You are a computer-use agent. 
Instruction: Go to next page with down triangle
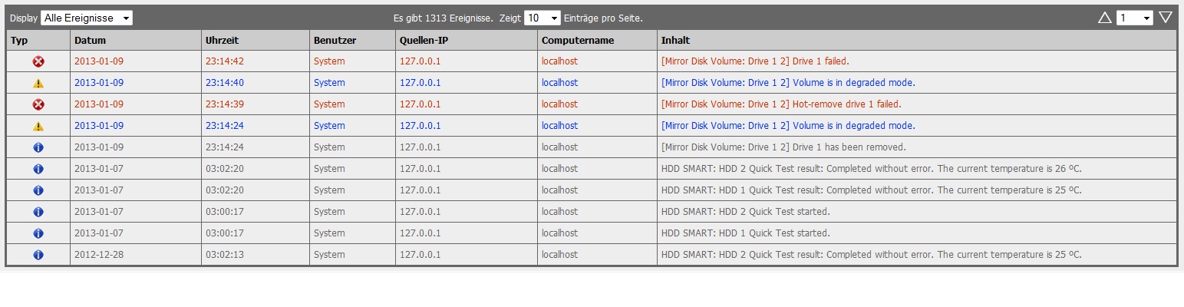pyautogui.click(x=1166, y=18)
